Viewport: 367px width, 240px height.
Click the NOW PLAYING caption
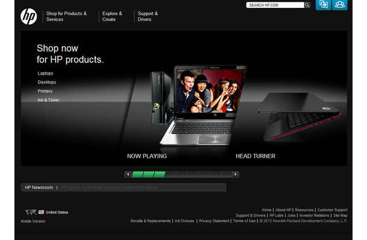pyautogui.click(x=147, y=156)
